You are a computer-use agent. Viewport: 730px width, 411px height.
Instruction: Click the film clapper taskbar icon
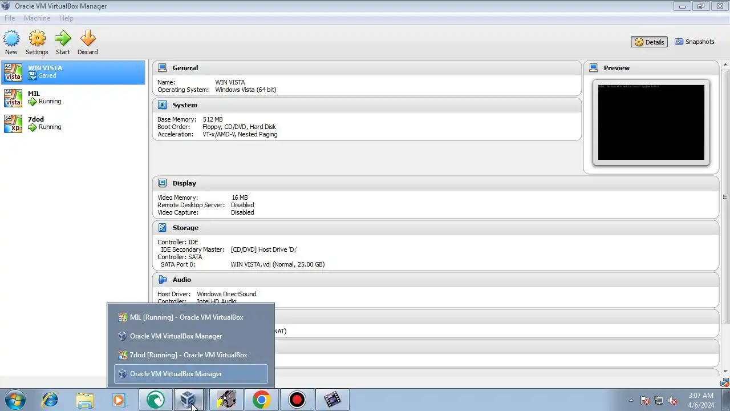(x=332, y=400)
